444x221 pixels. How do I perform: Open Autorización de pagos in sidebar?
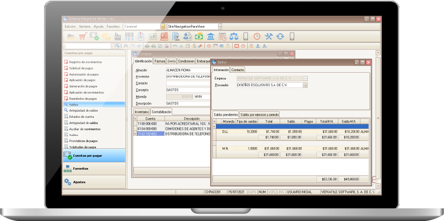84,74
